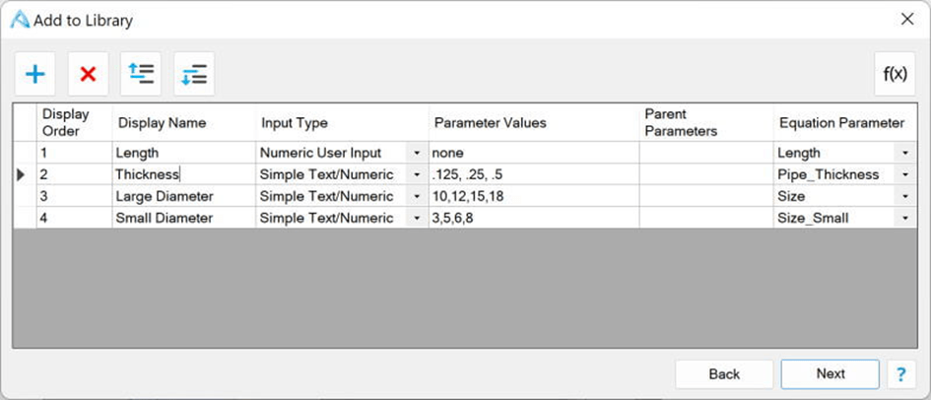This screenshot has height=400, width=931.
Task: Click the red X delete row icon
Action: click(88, 74)
